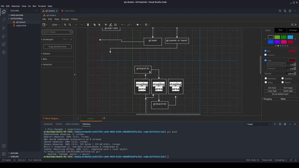This screenshot has height=168, width=299.
Task: Open the Explorer view in activity bar
Action: pos(4,12)
